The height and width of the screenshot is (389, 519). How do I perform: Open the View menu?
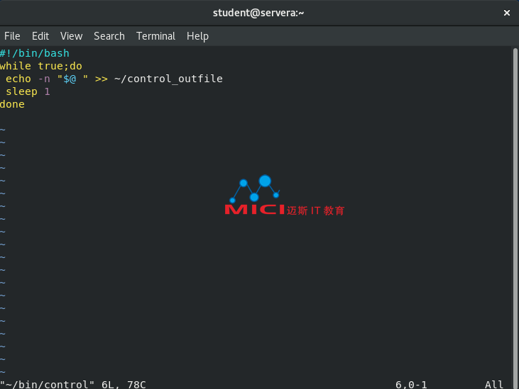[71, 36]
